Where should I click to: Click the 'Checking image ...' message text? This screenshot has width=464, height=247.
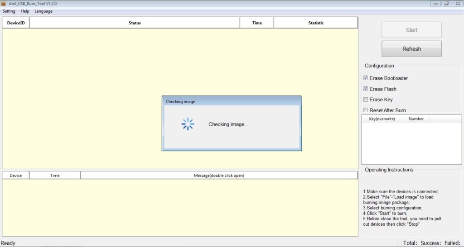[229, 124]
